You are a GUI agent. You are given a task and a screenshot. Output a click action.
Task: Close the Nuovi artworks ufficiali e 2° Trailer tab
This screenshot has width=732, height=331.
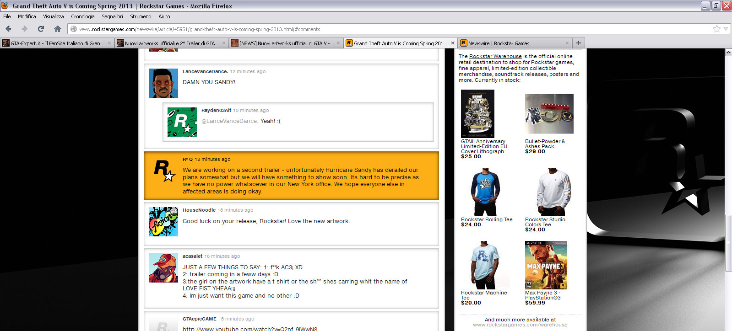pos(224,43)
